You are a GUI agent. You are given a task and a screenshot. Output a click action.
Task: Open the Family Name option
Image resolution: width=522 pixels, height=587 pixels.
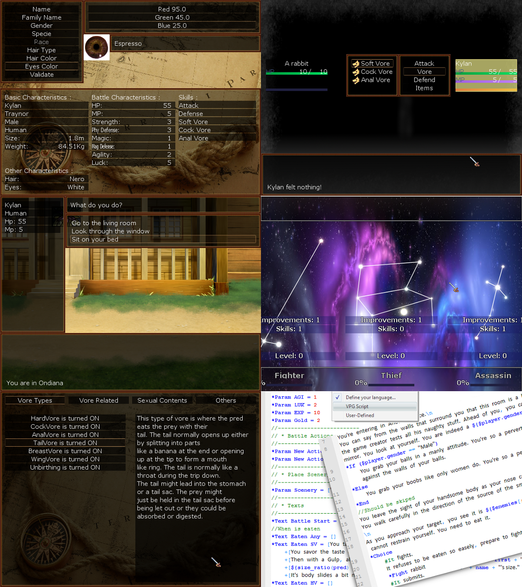(42, 17)
